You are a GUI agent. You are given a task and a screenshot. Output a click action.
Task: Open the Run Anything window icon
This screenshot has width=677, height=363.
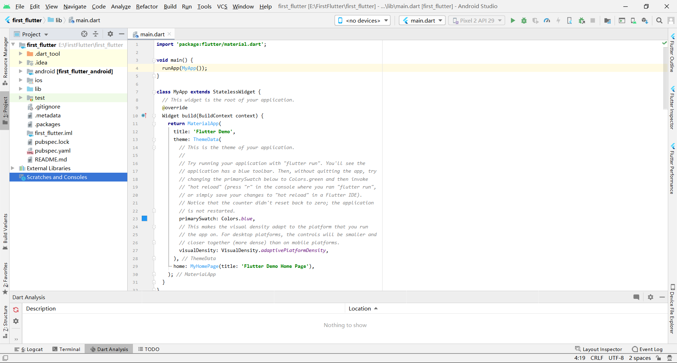[622, 20]
